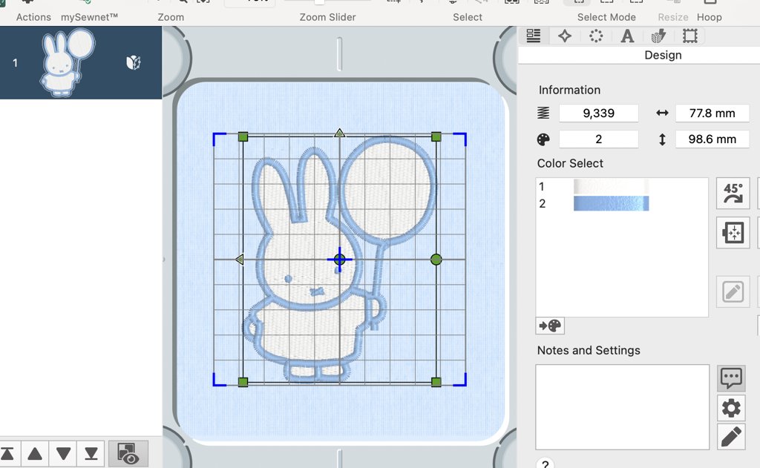Click the Information section label
This screenshot has width=760, height=468.
point(569,90)
